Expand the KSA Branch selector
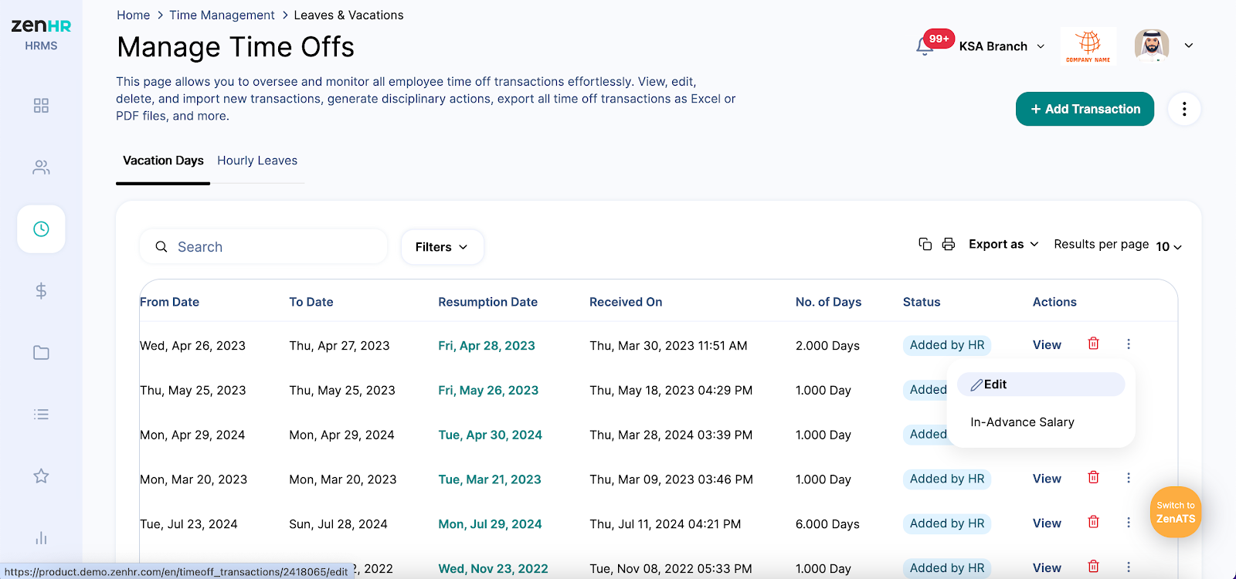Image resolution: width=1236 pixels, height=579 pixels. (x=1002, y=46)
